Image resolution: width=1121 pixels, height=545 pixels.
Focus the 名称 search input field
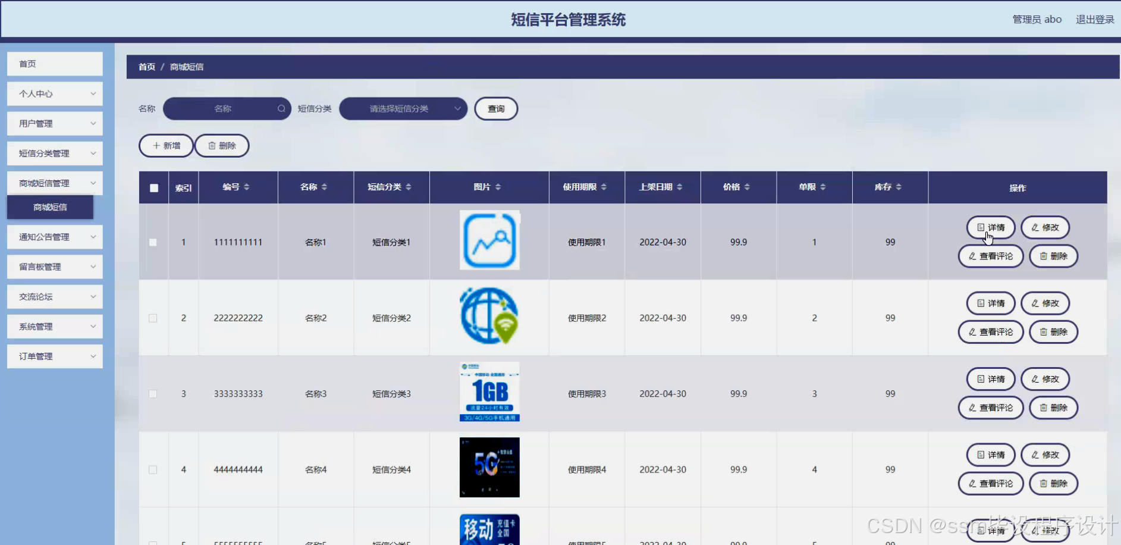pos(226,108)
